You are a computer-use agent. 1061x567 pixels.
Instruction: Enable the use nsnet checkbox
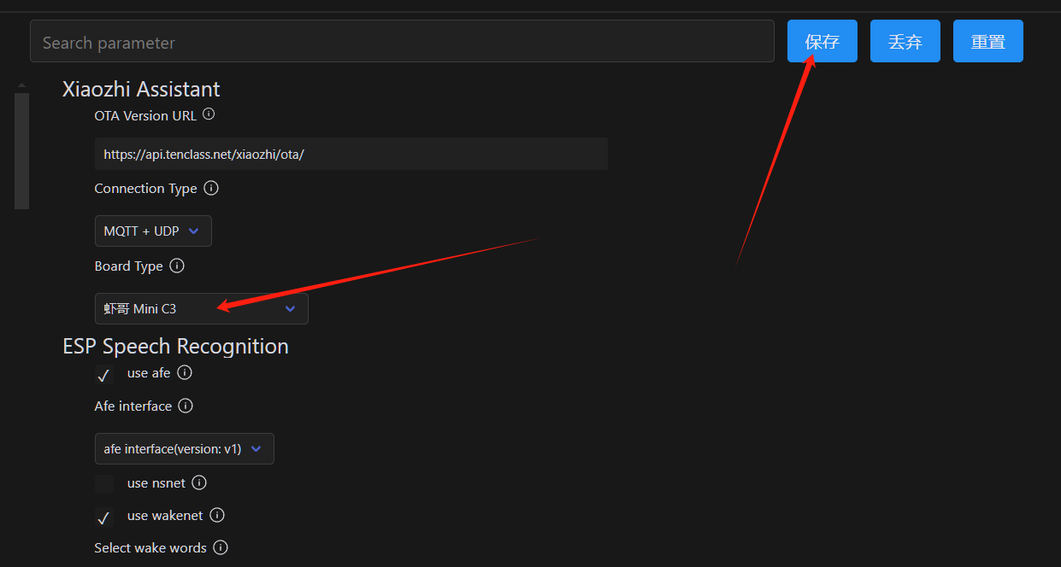104,484
